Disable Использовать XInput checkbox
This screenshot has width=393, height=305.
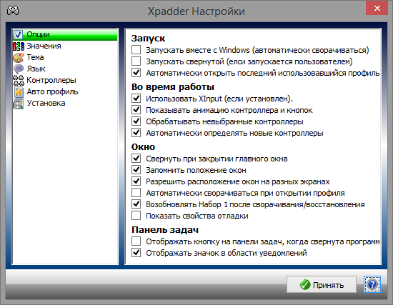136,99
